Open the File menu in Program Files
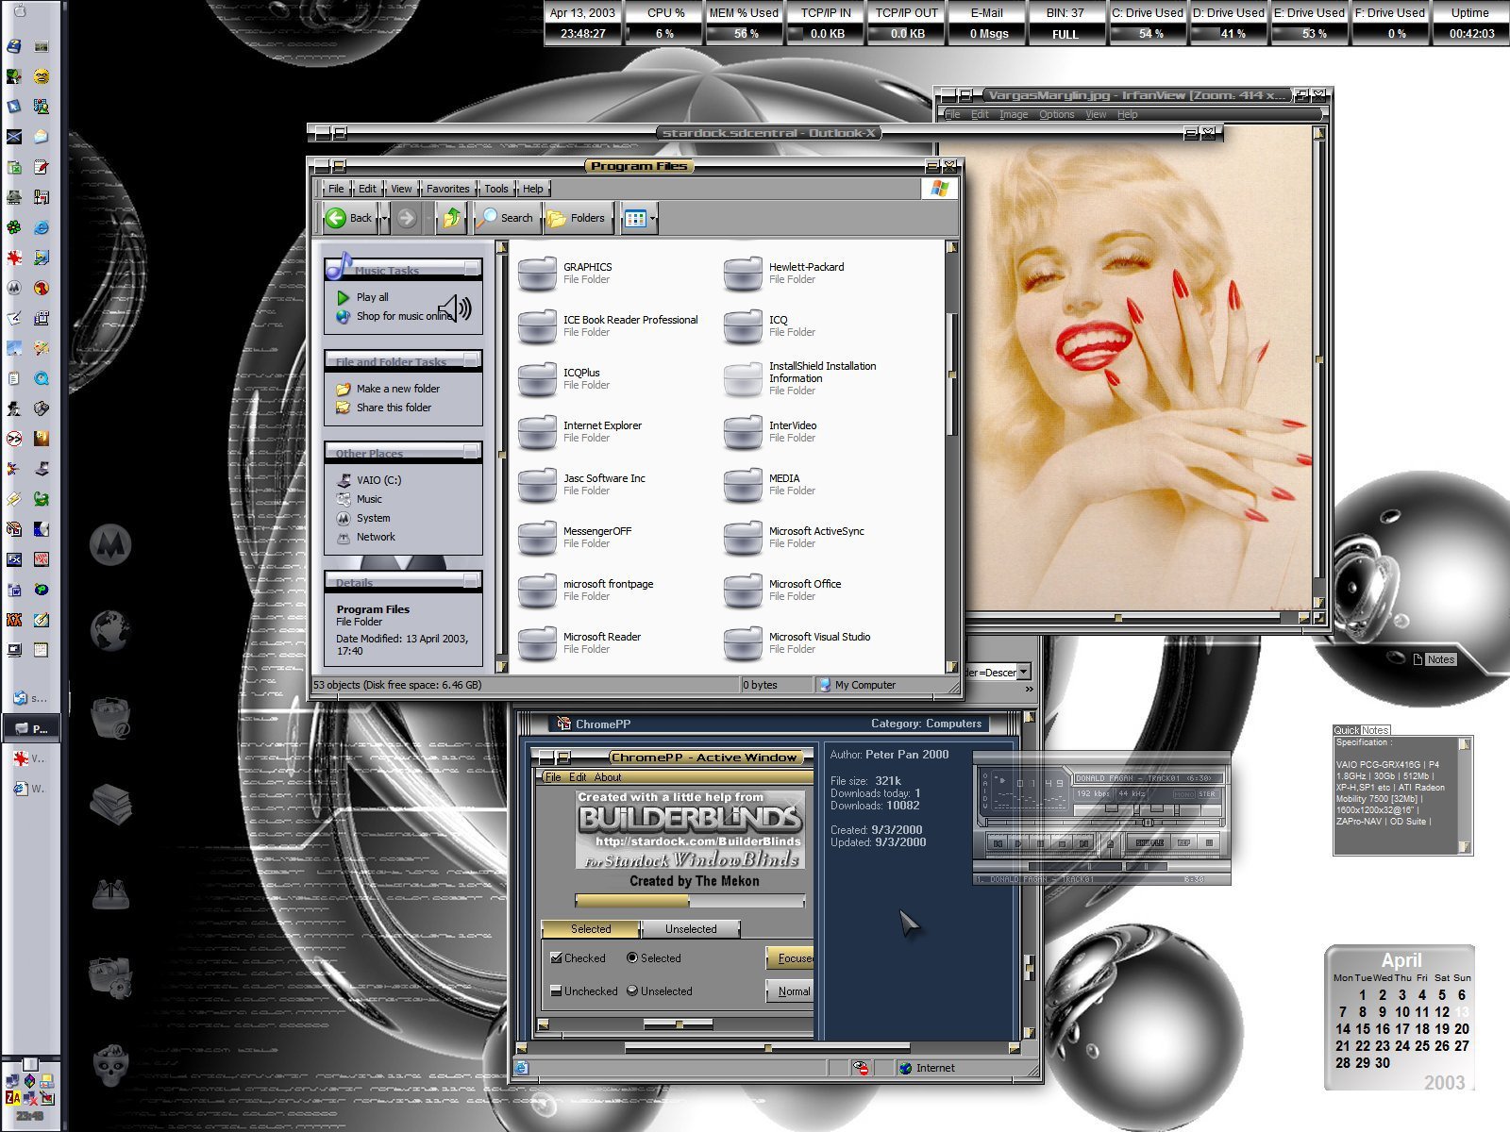 pyautogui.click(x=336, y=189)
